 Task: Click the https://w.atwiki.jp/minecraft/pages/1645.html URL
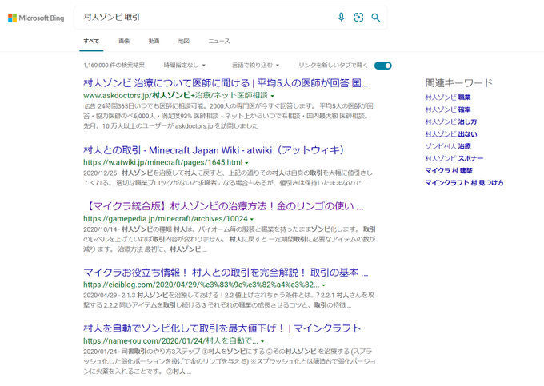[162, 162]
